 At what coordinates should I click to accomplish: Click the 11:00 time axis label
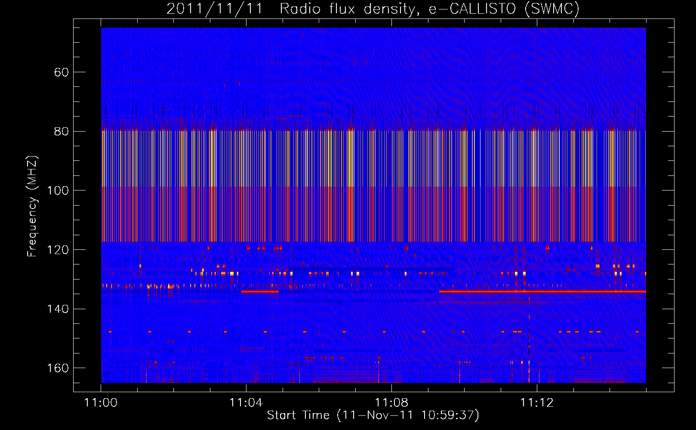point(101,403)
